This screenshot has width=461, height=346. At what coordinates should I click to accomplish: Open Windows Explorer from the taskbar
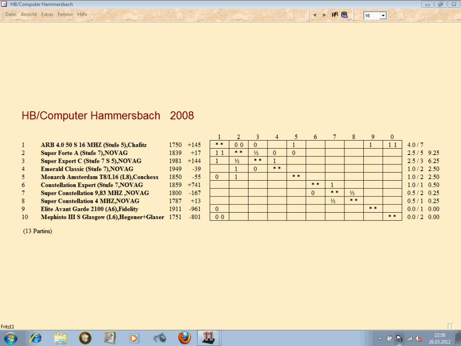click(x=61, y=338)
